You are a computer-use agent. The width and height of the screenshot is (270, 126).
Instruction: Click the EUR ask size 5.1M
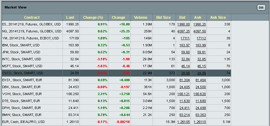click(x=226, y=122)
